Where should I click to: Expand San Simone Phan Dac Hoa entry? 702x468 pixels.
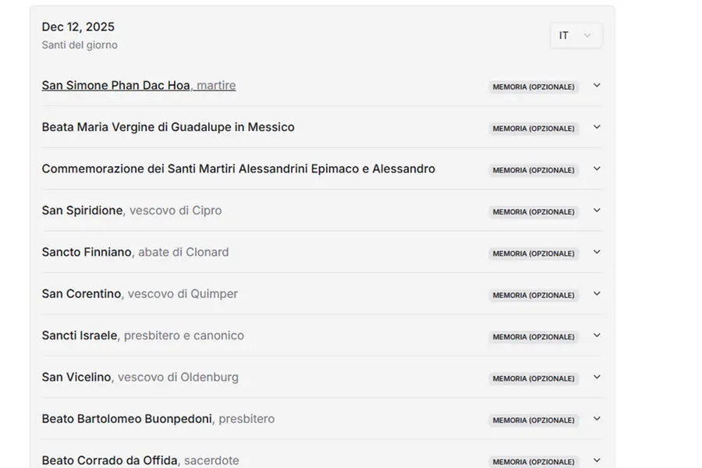pyautogui.click(x=597, y=86)
